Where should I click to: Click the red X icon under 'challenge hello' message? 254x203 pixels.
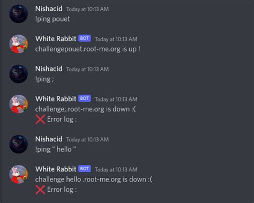40,190
